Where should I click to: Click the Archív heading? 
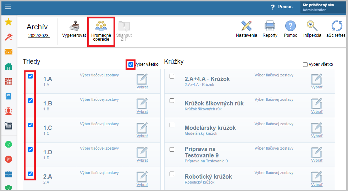point(37,27)
